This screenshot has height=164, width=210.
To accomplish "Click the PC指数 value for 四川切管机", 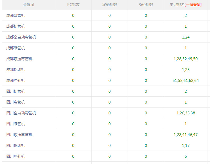I will pyautogui.click(x=73, y=91).
